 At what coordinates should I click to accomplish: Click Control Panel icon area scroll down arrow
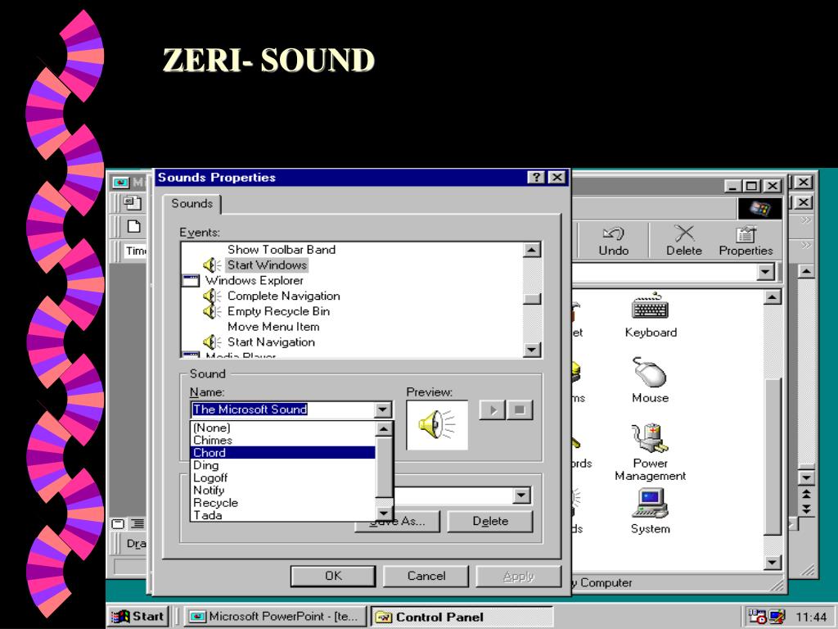[x=773, y=562]
